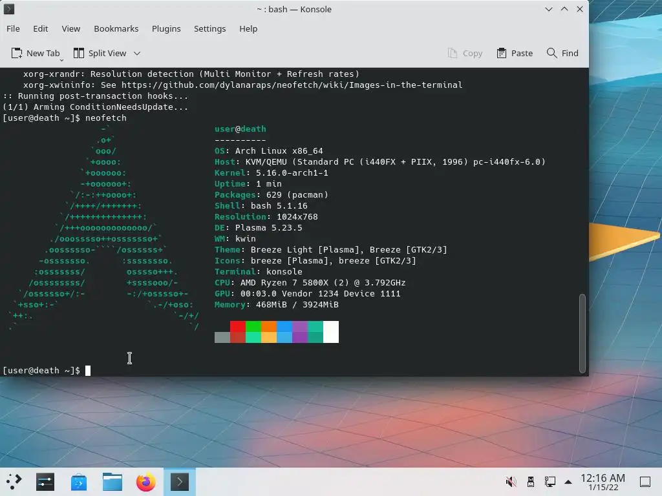Maximize the Konsole window
Viewport: 662px width, 496px height.
(x=564, y=9)
